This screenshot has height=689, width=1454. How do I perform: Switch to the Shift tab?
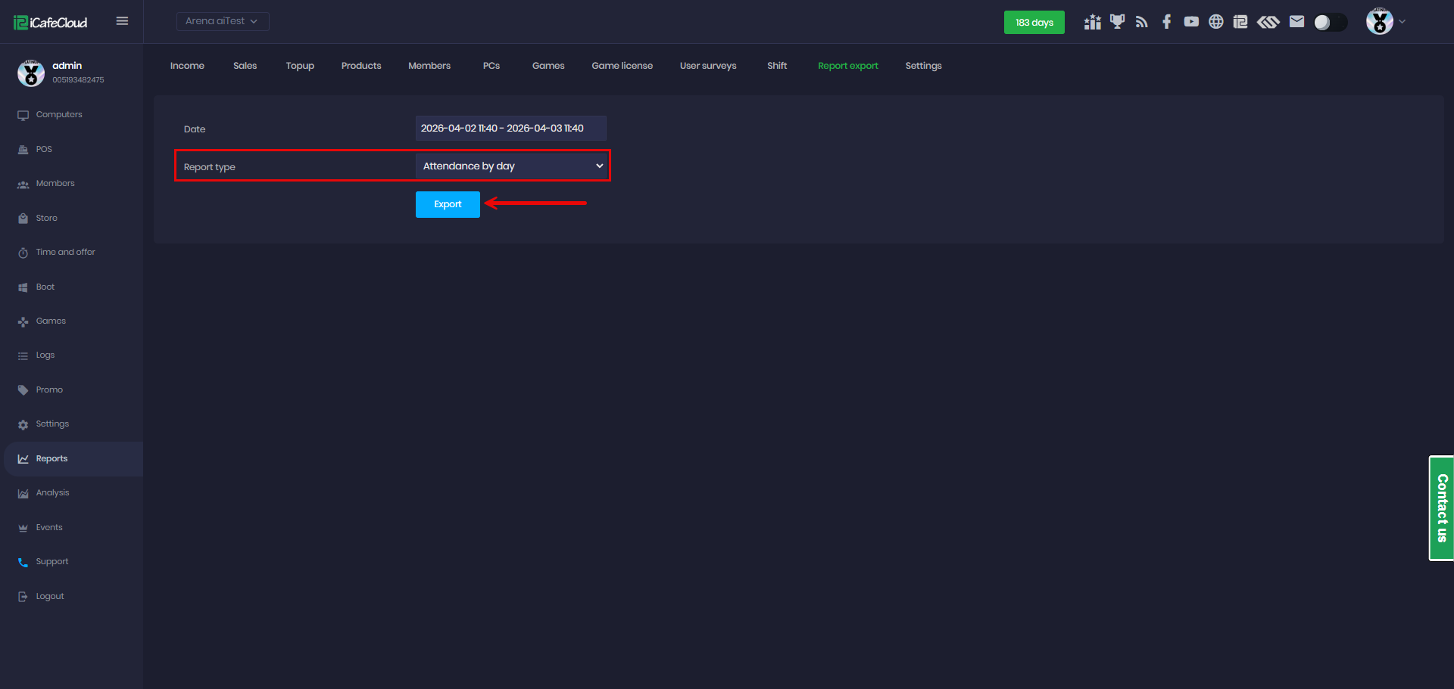pos(777,66)
